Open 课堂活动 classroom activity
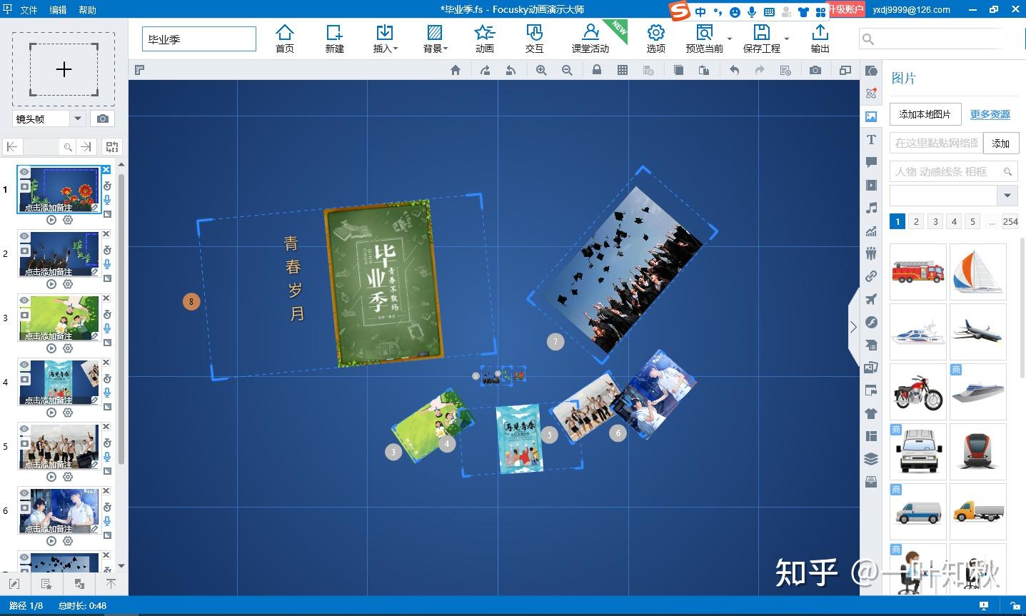1026x616 pixels. [x=590, y=38]
